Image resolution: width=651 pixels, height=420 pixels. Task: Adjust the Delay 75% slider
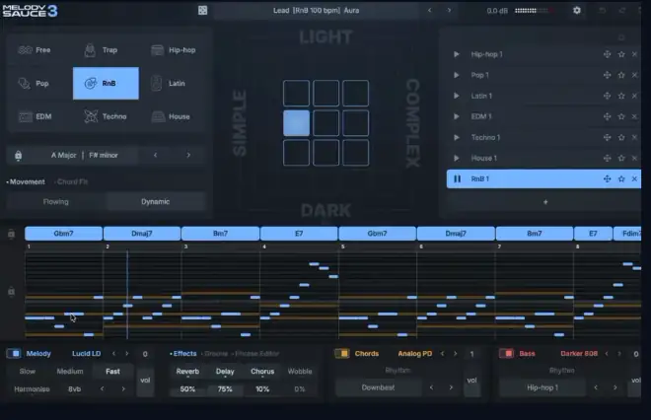(225, 389)
